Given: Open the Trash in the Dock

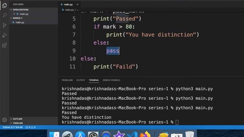Looking at the screenshot, I should 189,134.
